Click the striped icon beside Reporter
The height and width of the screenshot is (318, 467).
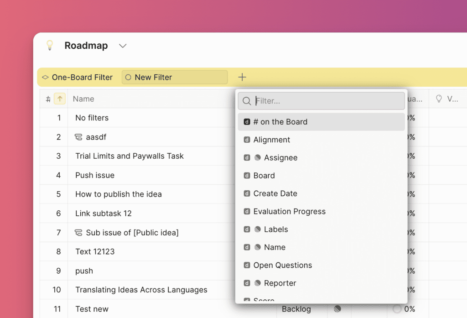pos(258,283)
